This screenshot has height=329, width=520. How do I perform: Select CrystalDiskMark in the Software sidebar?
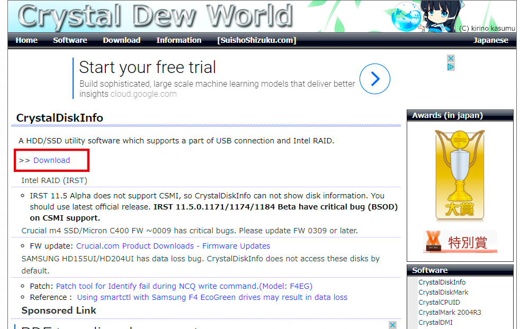pyautogui.click(x=443, y=293)
